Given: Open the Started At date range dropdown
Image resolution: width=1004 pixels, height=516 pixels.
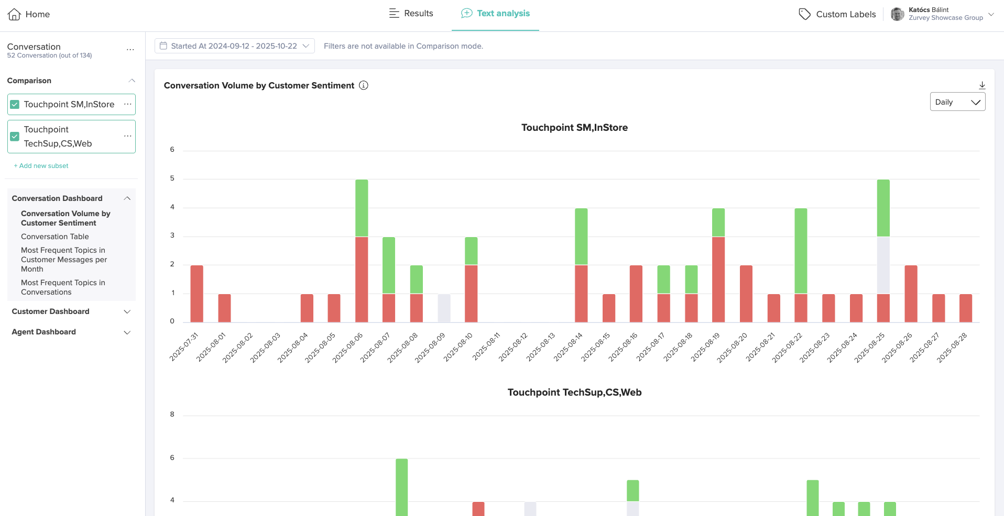Looking at the screenshot, I should [234, 46].
